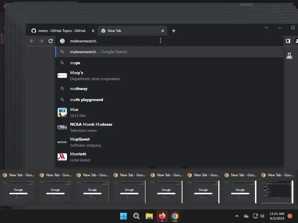Choose malwarewatch. Google Search suggestion

coord(169,52)
